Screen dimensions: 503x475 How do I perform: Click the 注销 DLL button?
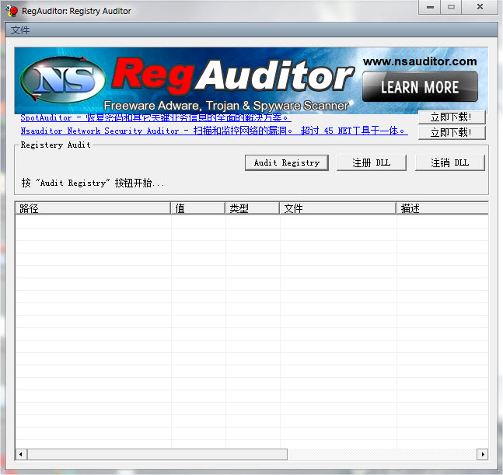coord(449,162)
